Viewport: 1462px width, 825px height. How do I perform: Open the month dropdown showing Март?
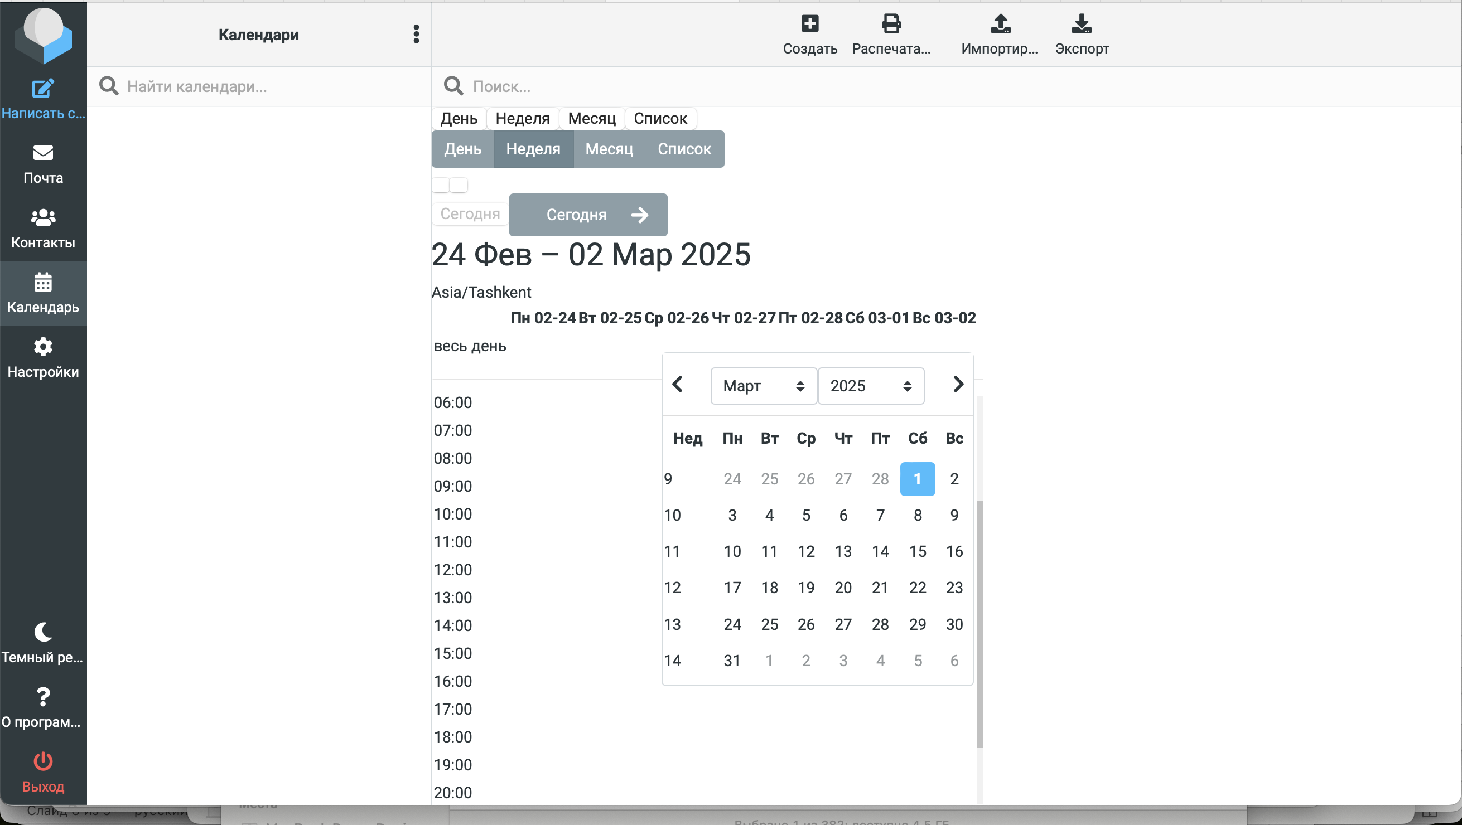[x=763, y=386]
